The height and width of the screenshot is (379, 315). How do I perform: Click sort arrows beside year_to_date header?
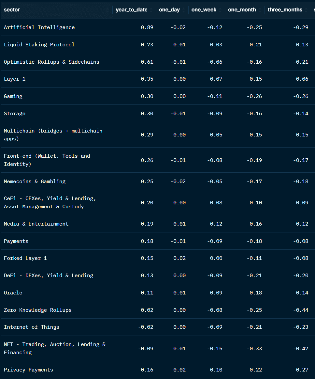click(x=151, y=10)
